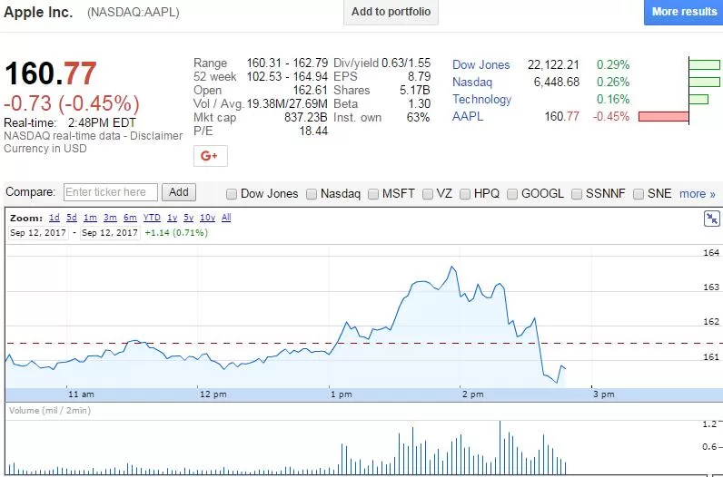The image size is (723, 477).
Task: Switch chart zoom to YTD
Action: point(152,218)
